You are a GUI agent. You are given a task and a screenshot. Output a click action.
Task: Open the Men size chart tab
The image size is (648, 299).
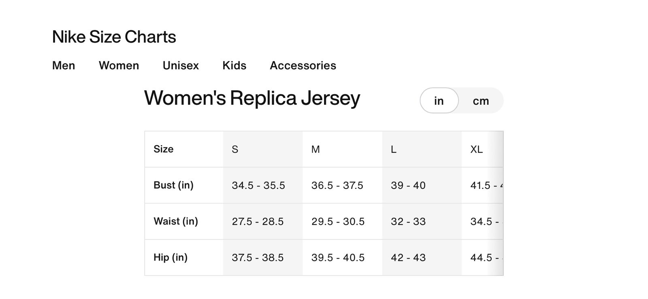(x=64, y=66)
